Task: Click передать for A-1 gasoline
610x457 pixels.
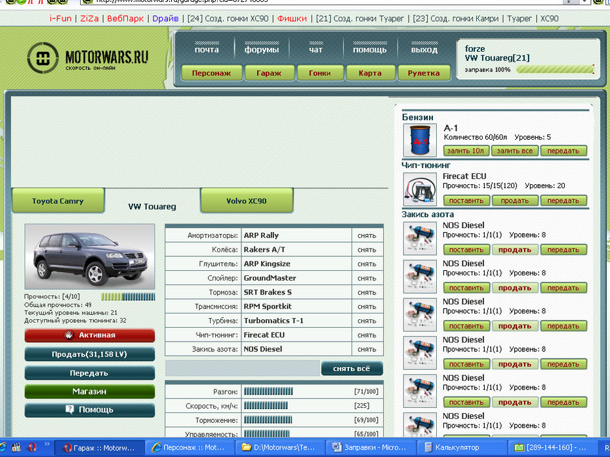Action: tap(563, 151)
